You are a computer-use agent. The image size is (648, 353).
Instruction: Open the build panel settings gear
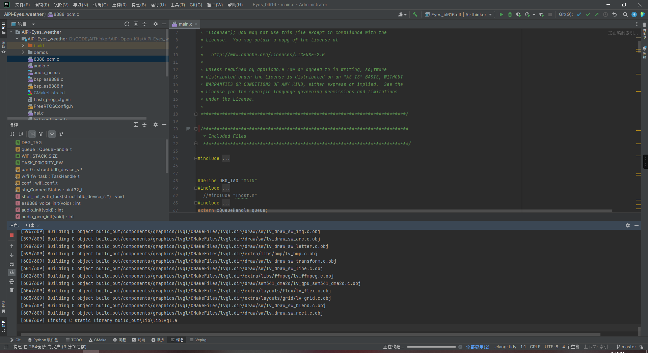[x=628, y=225]
